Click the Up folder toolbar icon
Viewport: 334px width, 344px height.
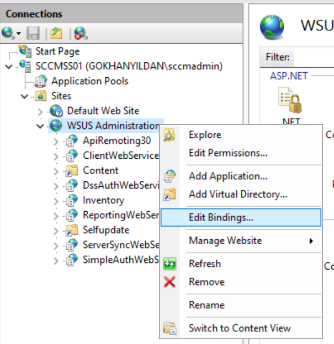pyautogui.click(x=56, y=33)
